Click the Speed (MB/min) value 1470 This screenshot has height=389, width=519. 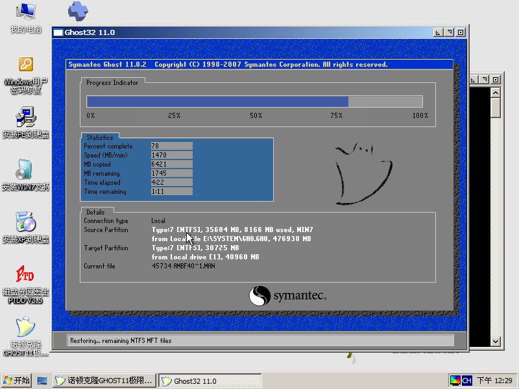(x=171, y=155)
